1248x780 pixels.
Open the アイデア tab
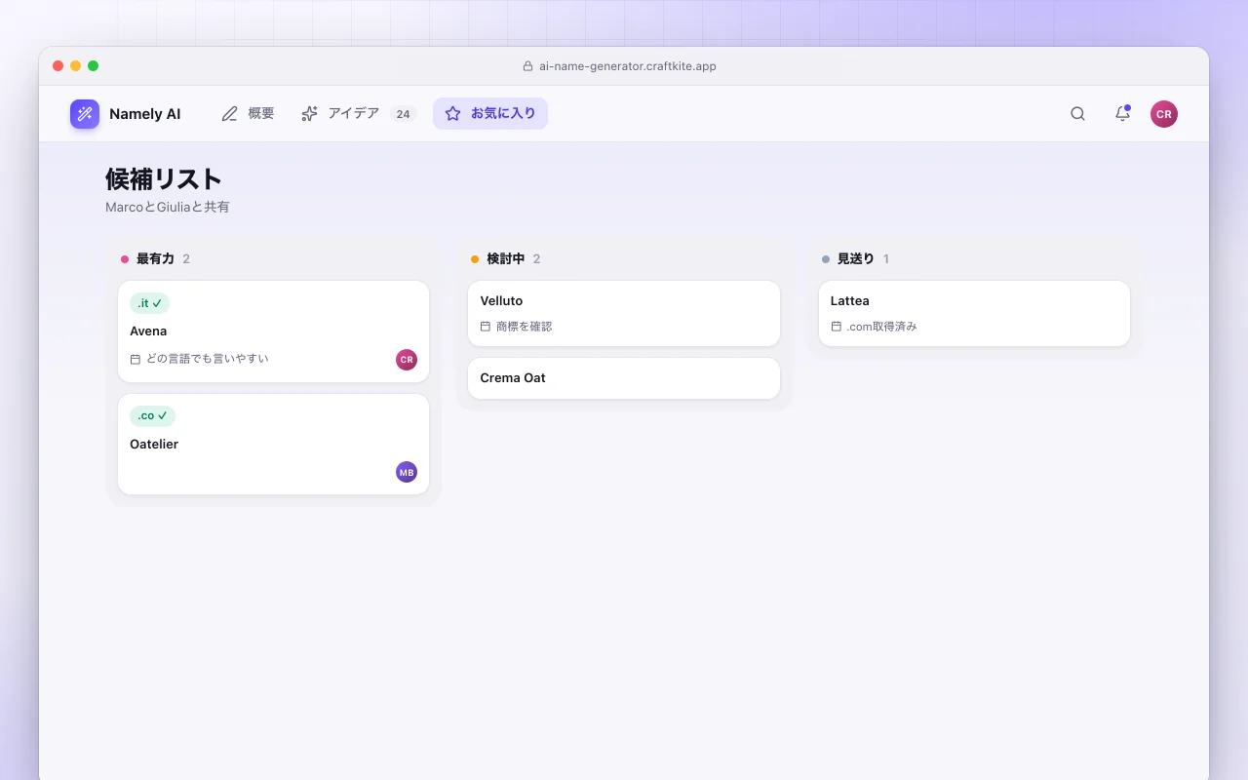point(360,114)
